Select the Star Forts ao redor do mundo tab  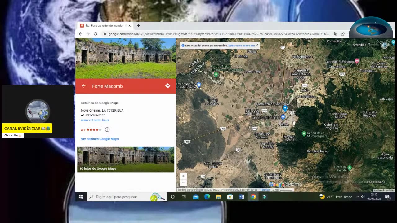(x=105, y=26)
